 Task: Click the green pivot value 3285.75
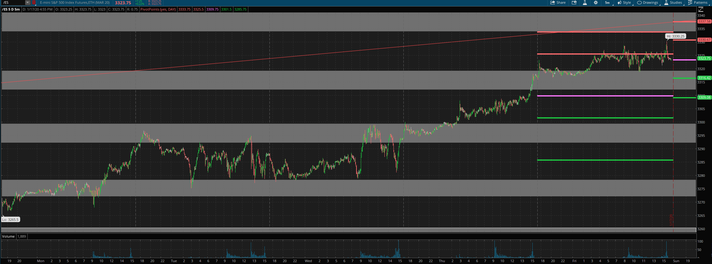click(240, 9)
